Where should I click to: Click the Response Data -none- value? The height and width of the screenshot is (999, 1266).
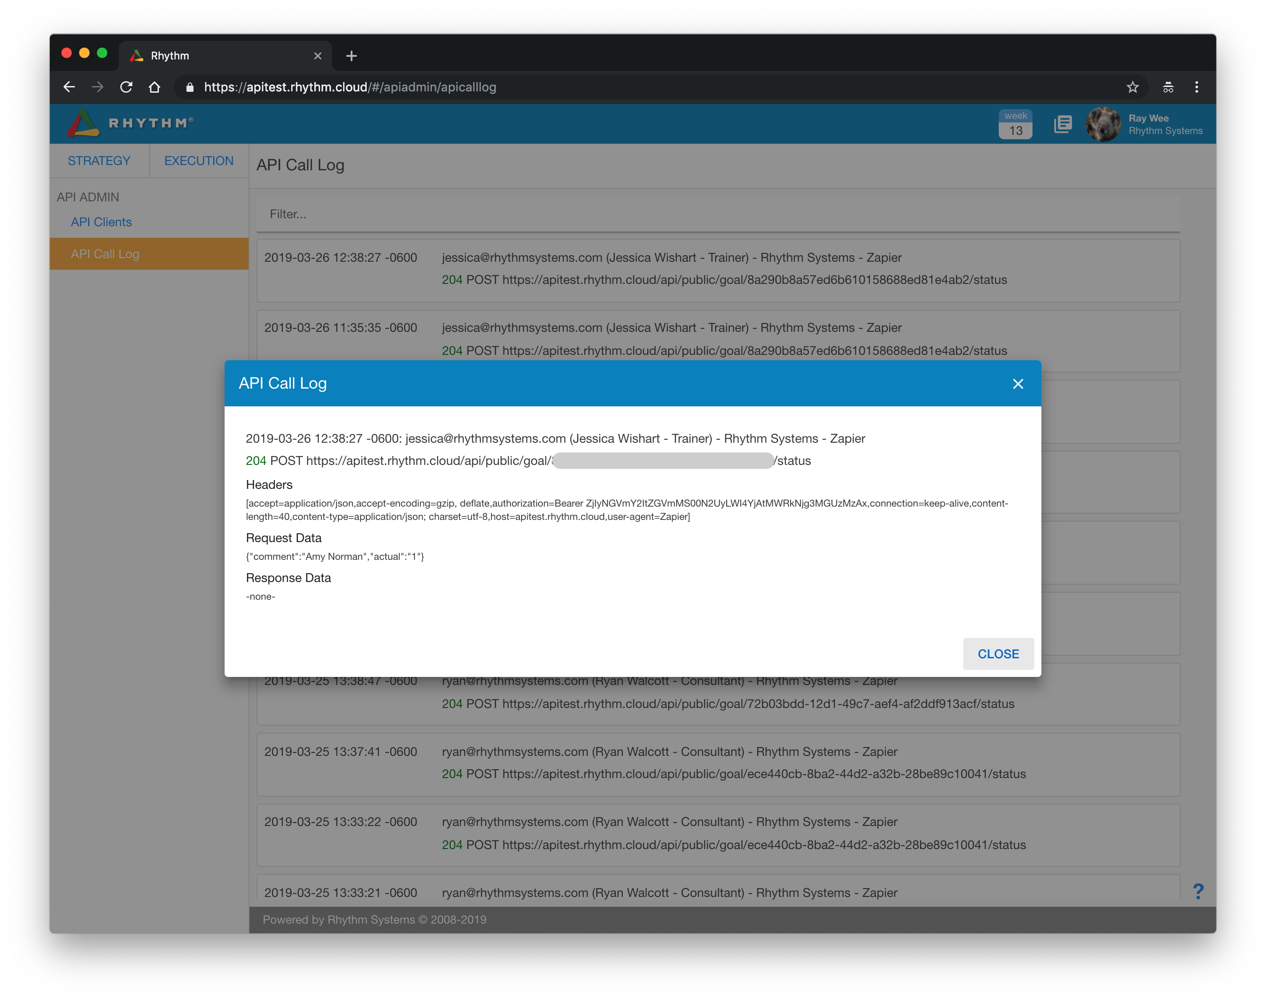coord(261,597)
